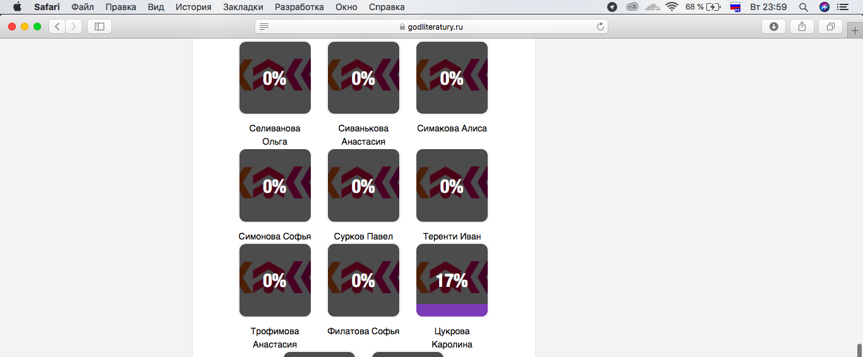The height and width of the screenshot is (357, 863).
Task: Open the Справка menu
Action: pos(387,7)
